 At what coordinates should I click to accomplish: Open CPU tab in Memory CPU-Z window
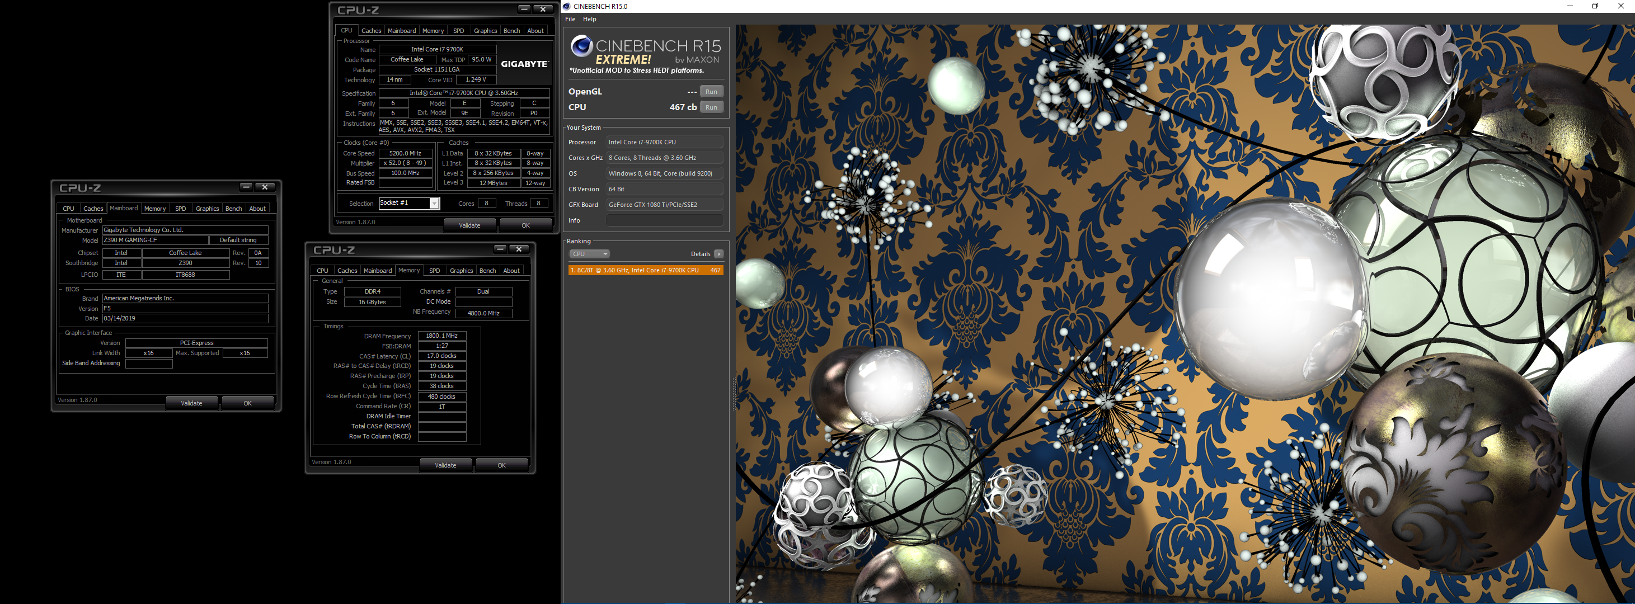point(322,270)
